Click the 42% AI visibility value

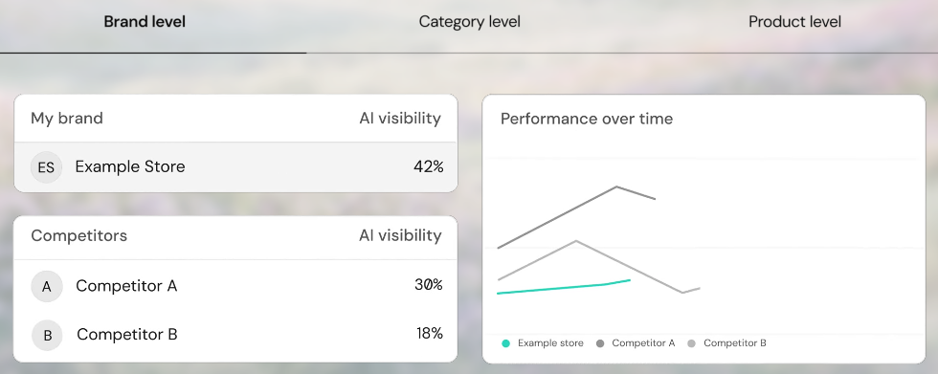pos(429,166)
